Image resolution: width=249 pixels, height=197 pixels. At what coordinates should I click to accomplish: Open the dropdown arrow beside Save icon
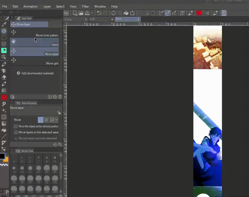point(92,13)
